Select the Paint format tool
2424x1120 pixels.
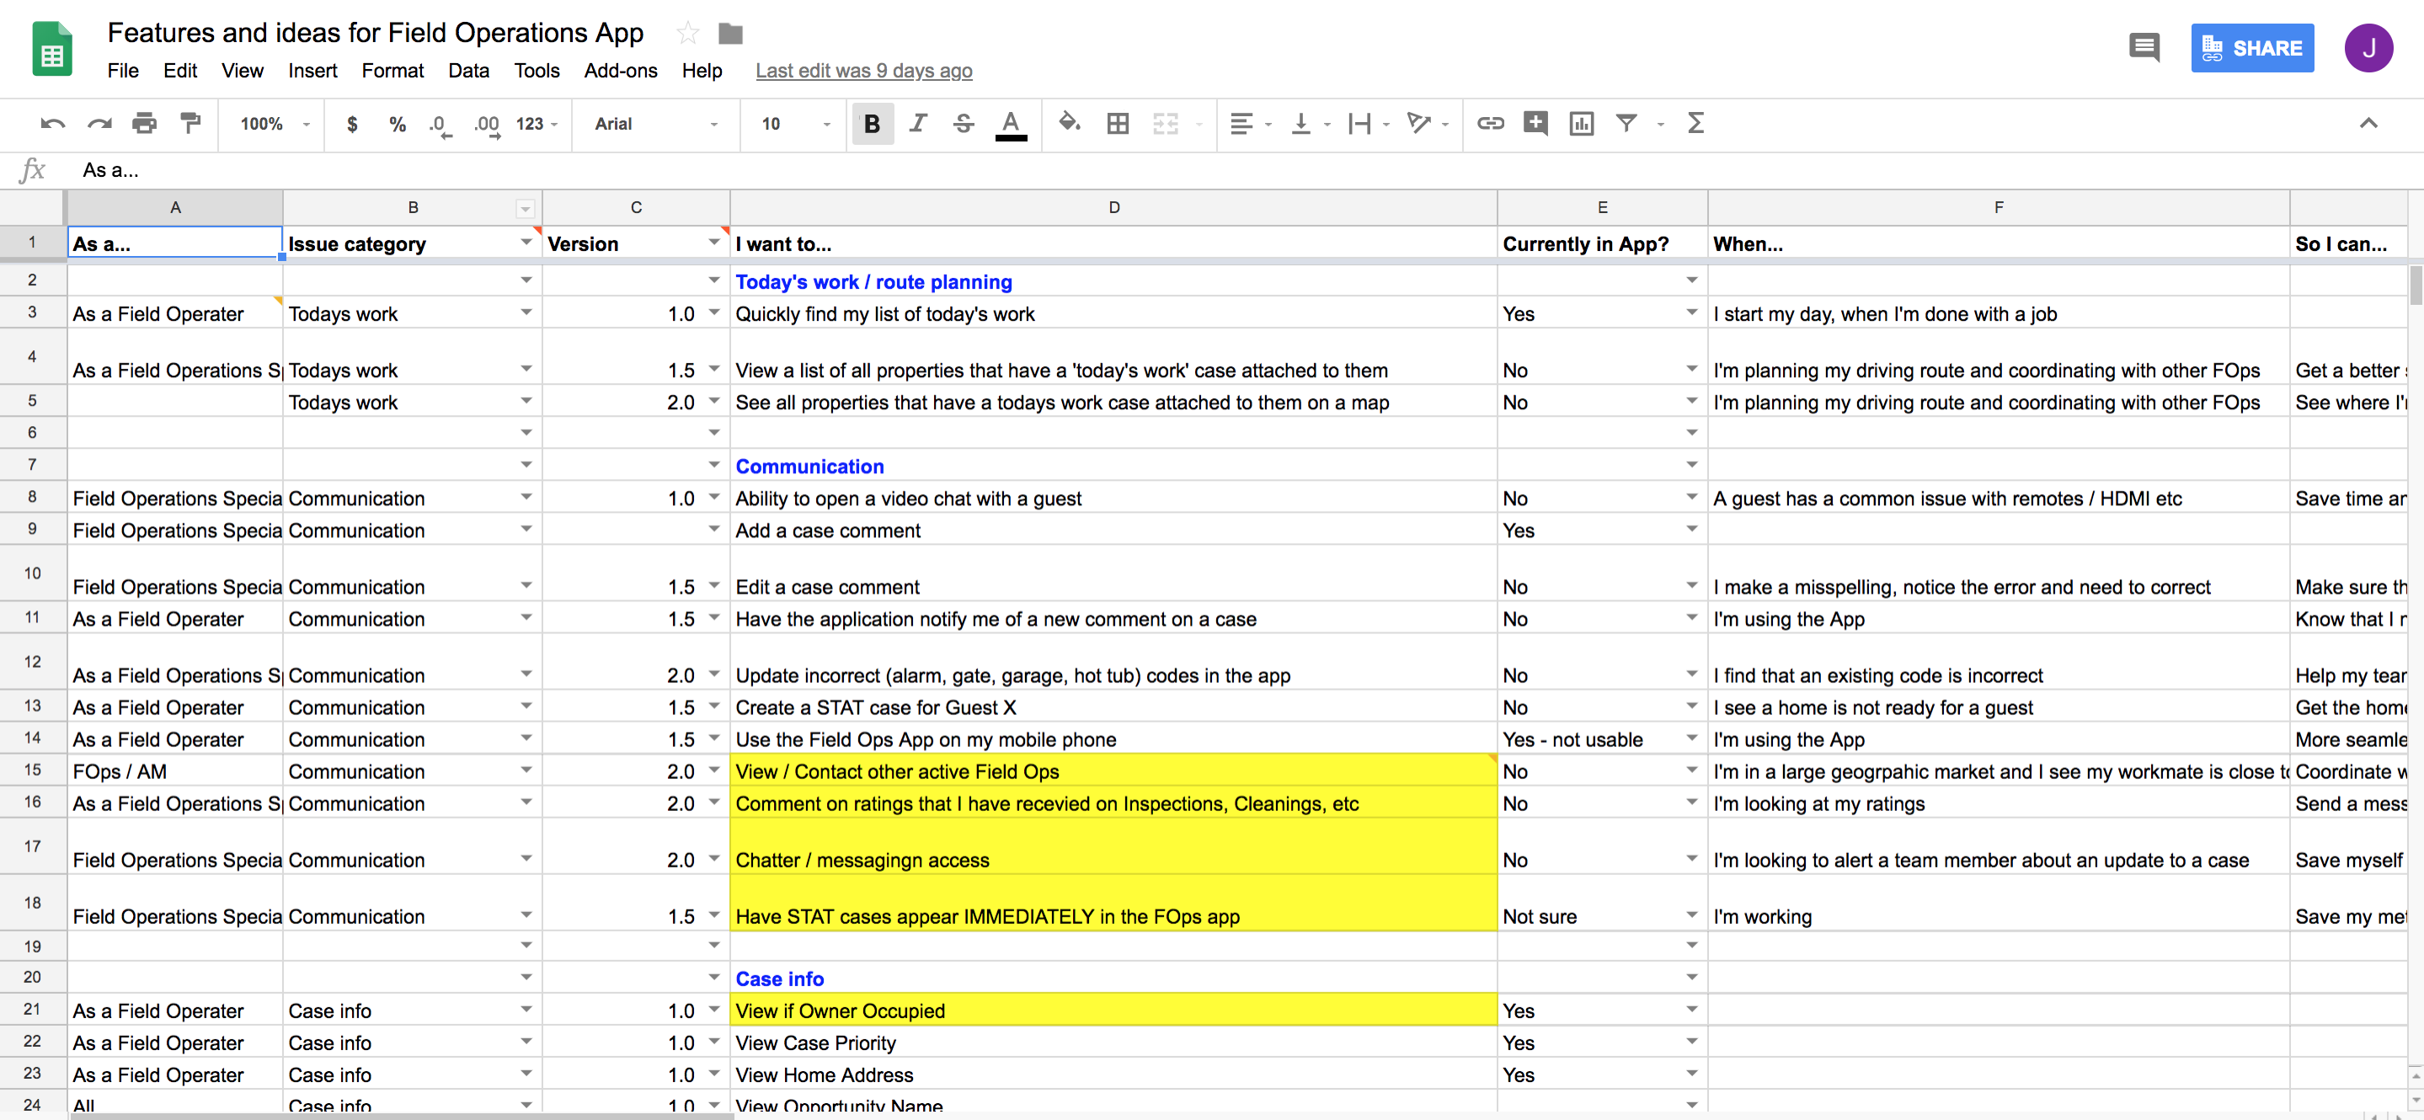(191, 123)
